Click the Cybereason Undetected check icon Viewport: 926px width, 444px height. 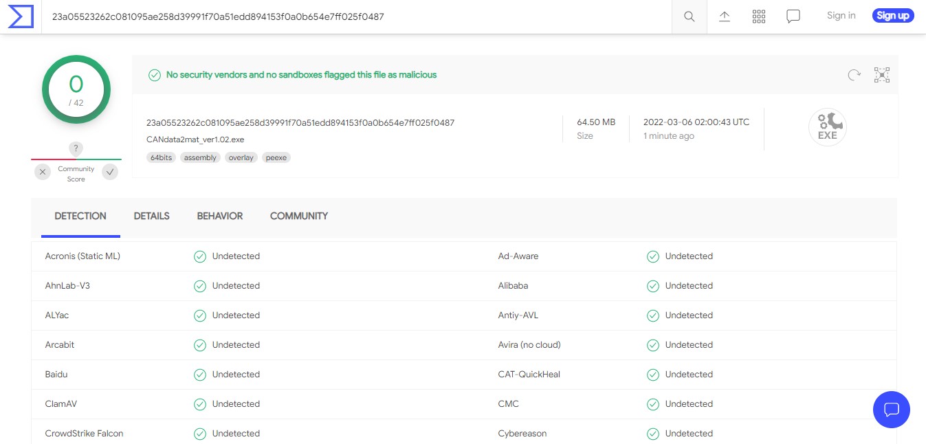pos(653,434)
